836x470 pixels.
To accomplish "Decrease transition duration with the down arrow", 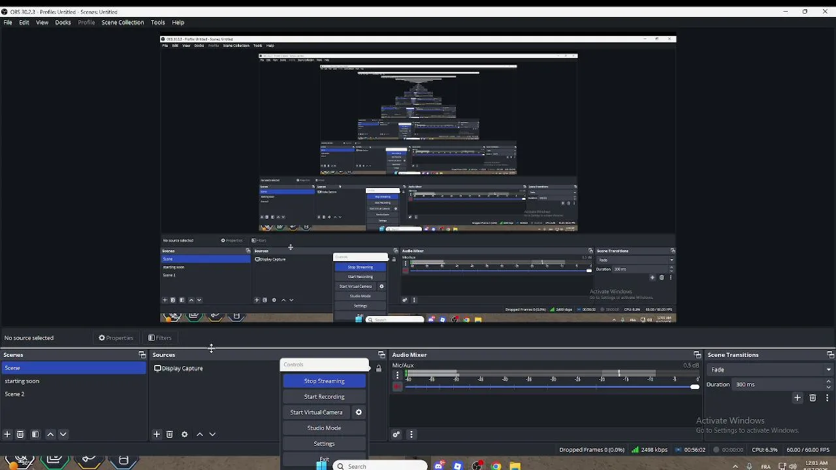I will coord(828,387).
